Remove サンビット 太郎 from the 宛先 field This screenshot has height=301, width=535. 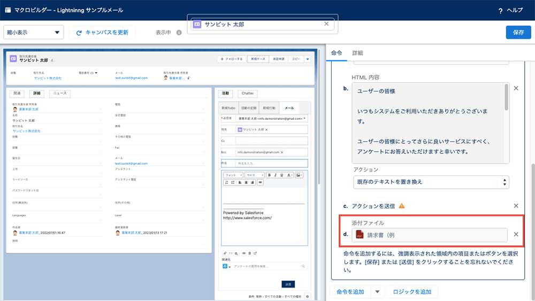point(266,129)
